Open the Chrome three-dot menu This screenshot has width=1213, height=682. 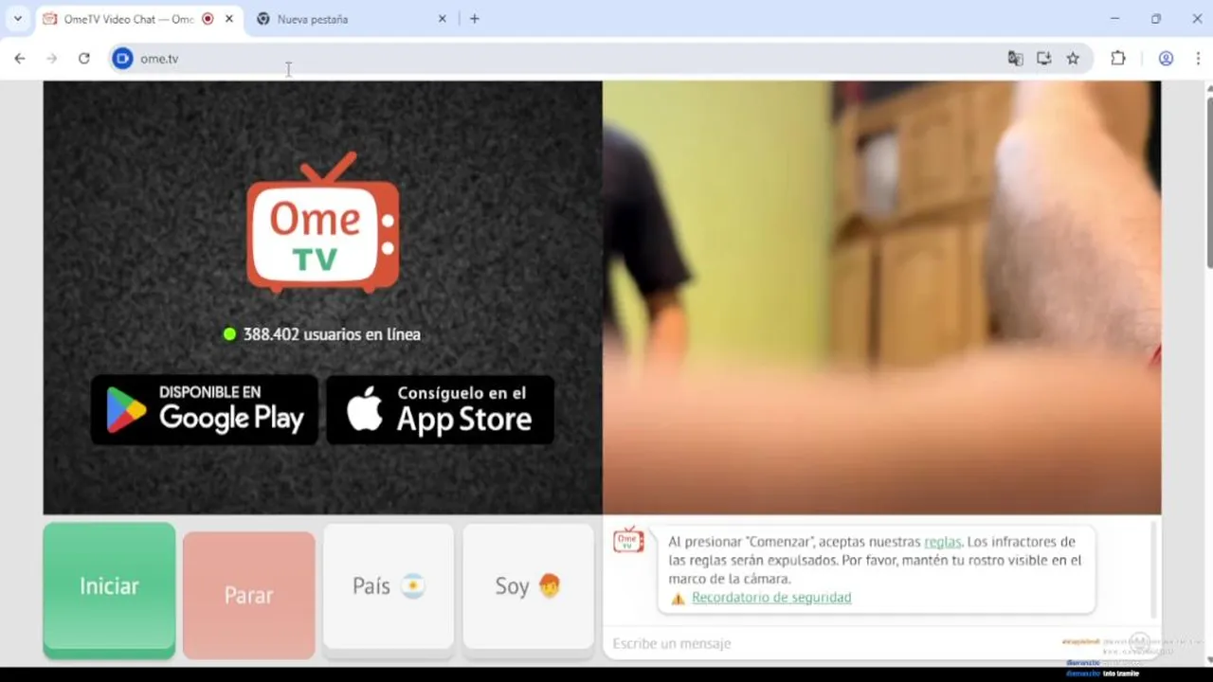click(x=1198, y=59)
